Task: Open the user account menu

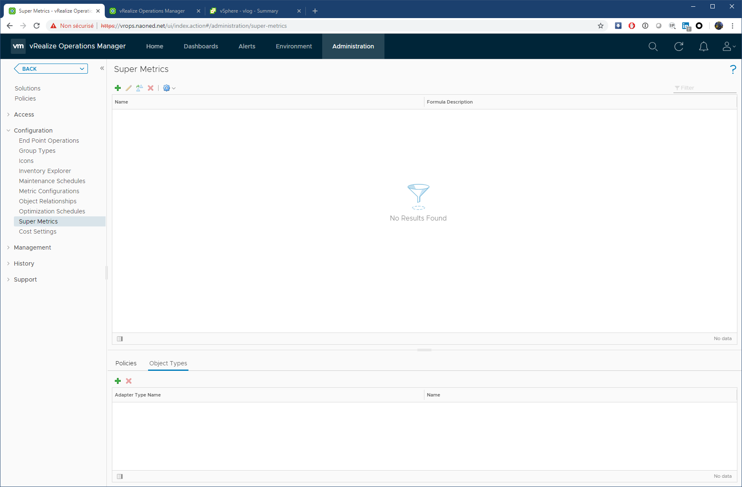Action: [729, 46]
